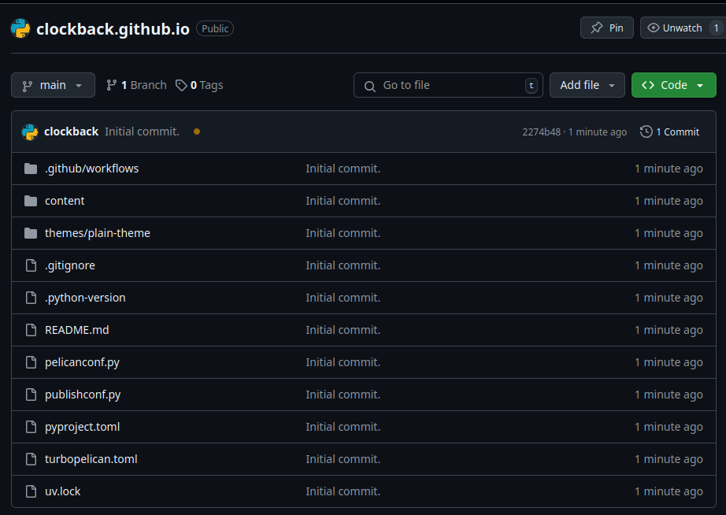The height and width of the screenshot is (515, 726).
Task: Click the file icon for turbopelican.toml
Action: click(x=31, y=459)
